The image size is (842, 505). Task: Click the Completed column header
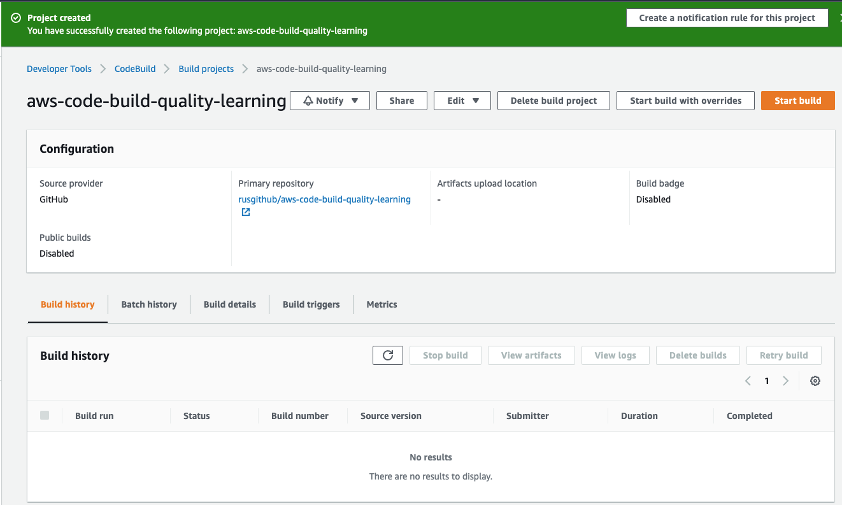[750, 416]
